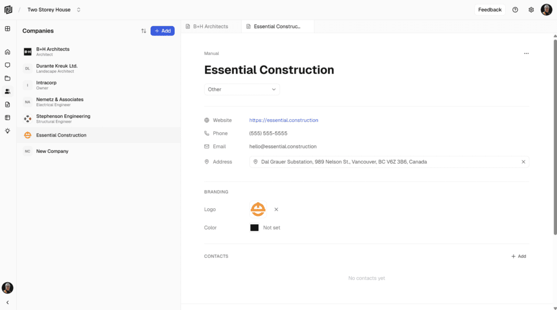Click the document icon in sidebar

tap(8, 104)
